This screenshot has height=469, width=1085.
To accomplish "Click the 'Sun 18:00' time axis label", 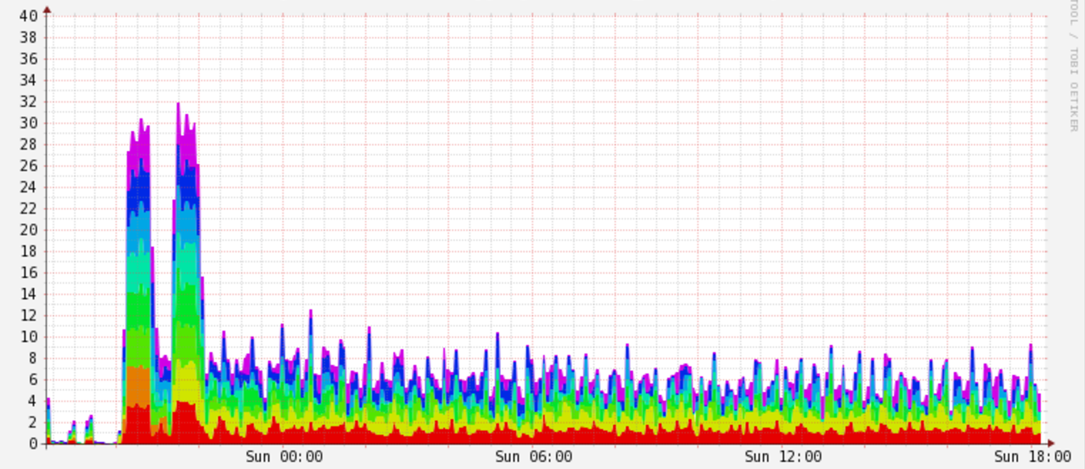I will pos(1032,457).
